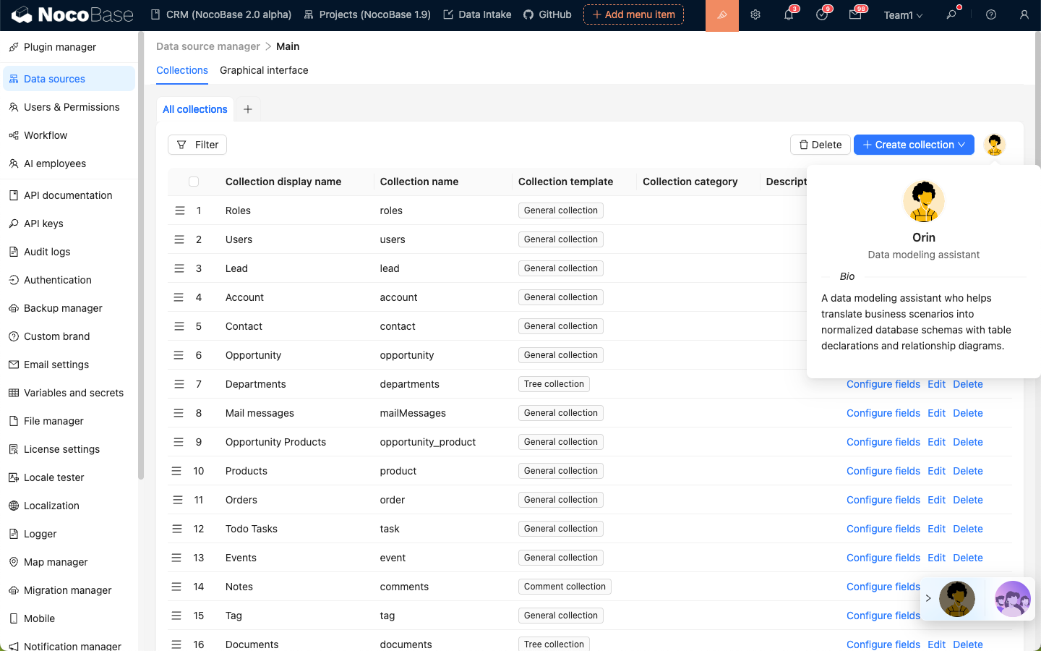This screenshot has height=651, width=1041.
Task: Click the drag handle for the Roles row
Action: [179, 210]
